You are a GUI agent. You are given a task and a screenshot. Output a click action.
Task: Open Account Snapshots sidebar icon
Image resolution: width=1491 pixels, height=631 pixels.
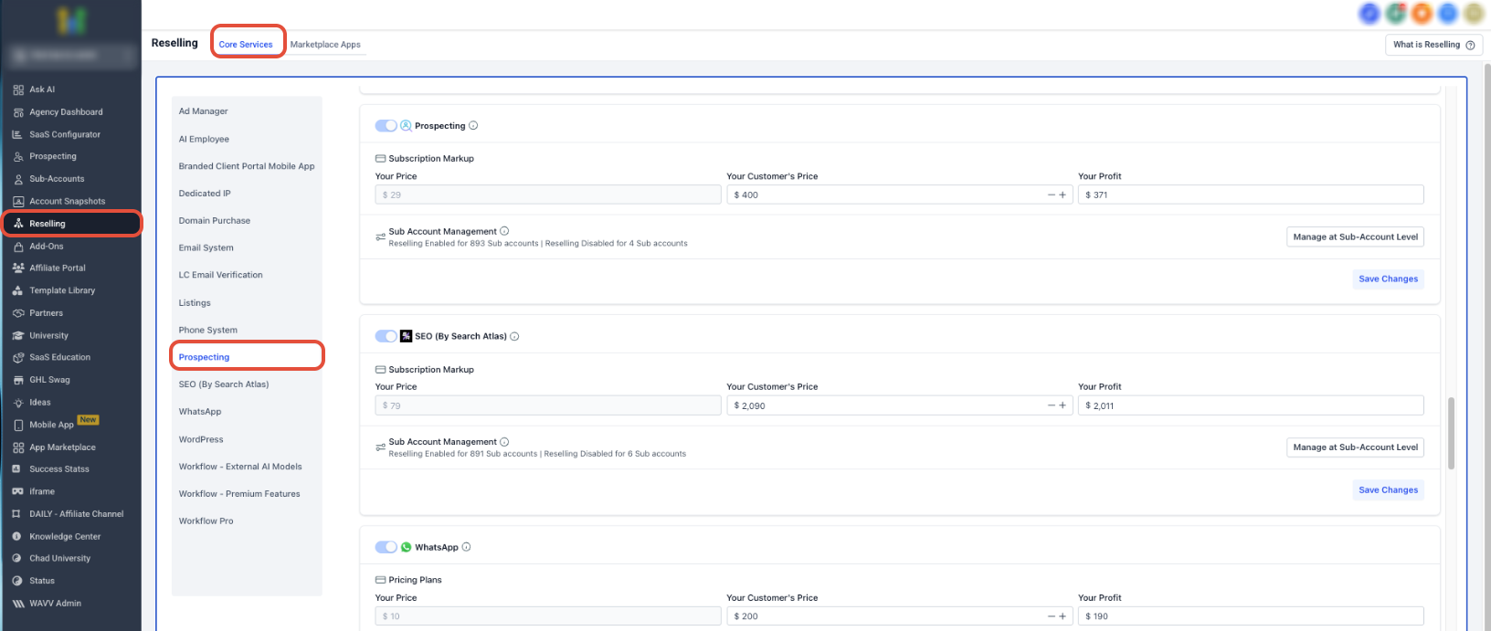(18, 202)
